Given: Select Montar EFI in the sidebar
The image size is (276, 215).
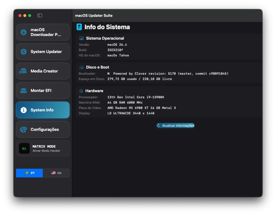Looking at the screenshot, I should tap(43, 91).
